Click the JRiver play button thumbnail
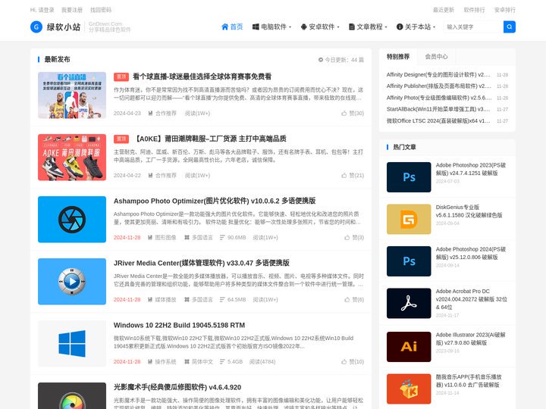Screen dimensions: 546x409 pos(72,281)
